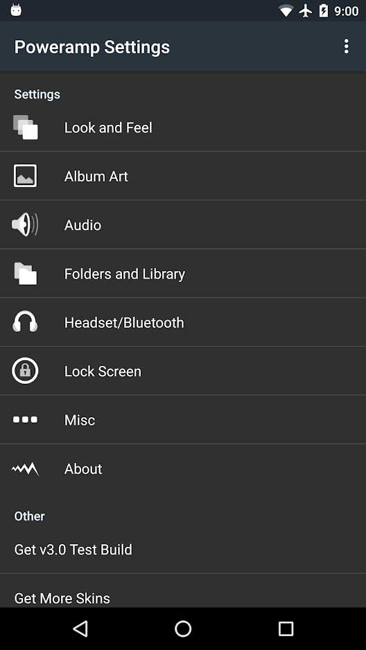Open the Misc settings entry

pyautogui.click(x=183, y=419)
